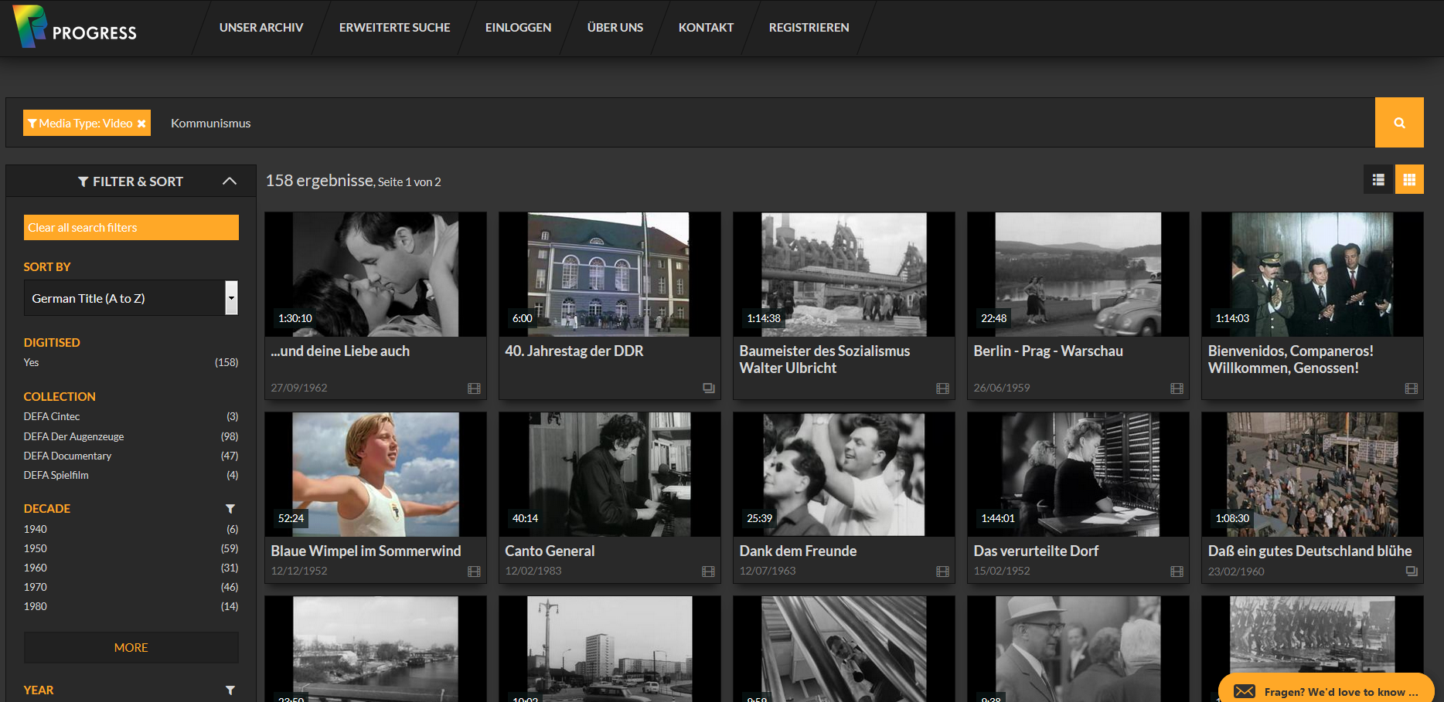
Task: Switch to grid view icon
Action: (1409, 180)
